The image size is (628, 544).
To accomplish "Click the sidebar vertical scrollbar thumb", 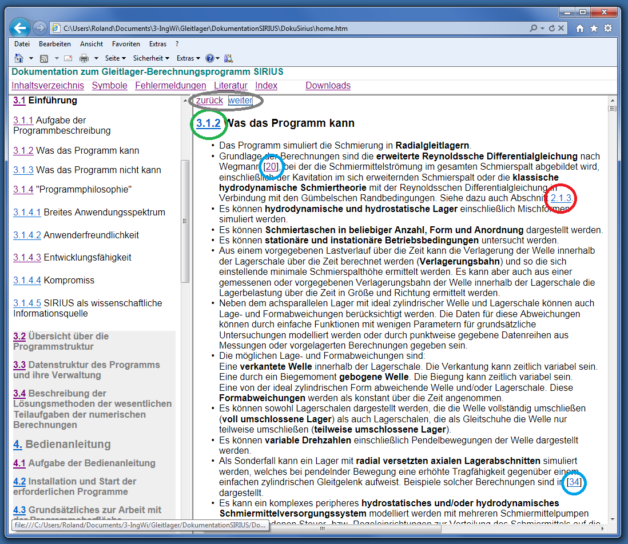I will pyautogui.click(x=185, y=221).
